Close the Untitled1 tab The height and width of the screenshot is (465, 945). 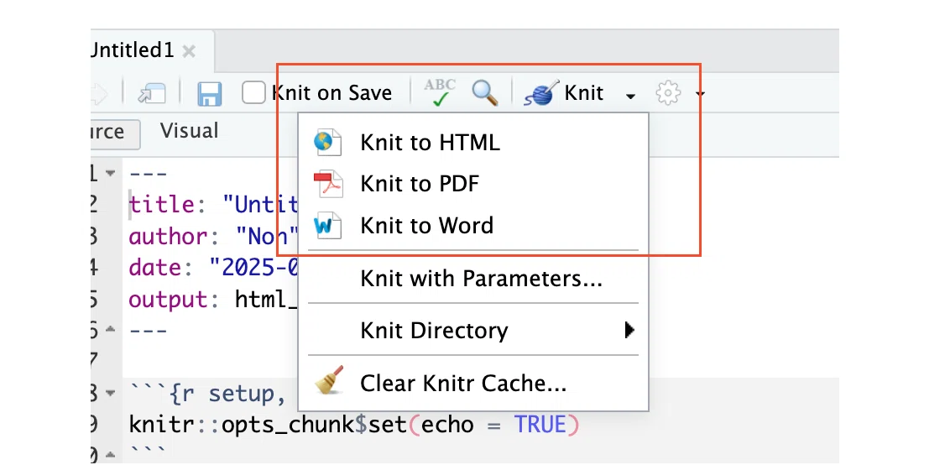click(x=189, y=52)
